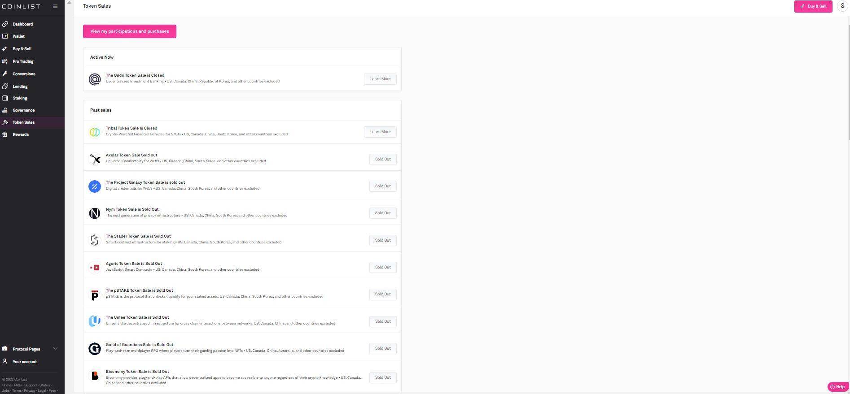Click the Privacy footer link
Image resolution: width=850 pixels, height=394 pixels.
(30, 391)
